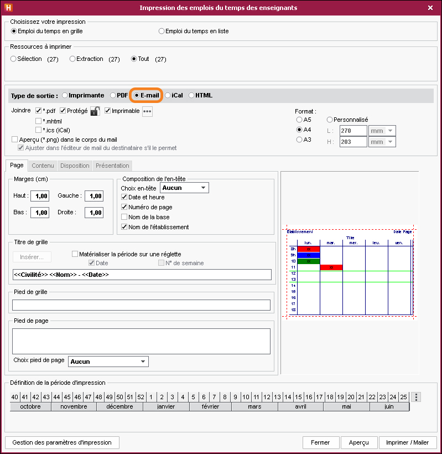Image resolution: width=442 pixels, height=454 pixels.
Task: Click the Bas margin field
Action: click(40, 213)
